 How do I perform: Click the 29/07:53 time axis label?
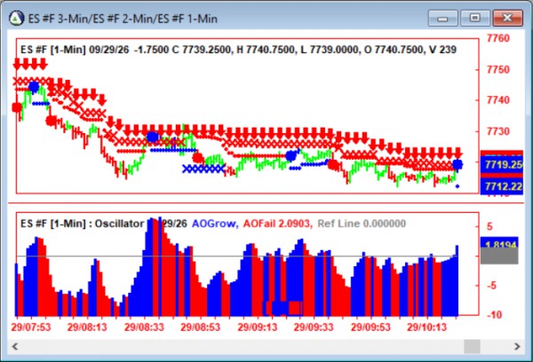point(30,327)
